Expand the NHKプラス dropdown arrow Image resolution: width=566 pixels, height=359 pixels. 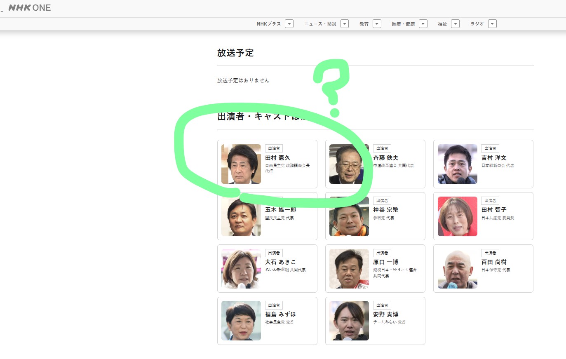pos(289,24)
